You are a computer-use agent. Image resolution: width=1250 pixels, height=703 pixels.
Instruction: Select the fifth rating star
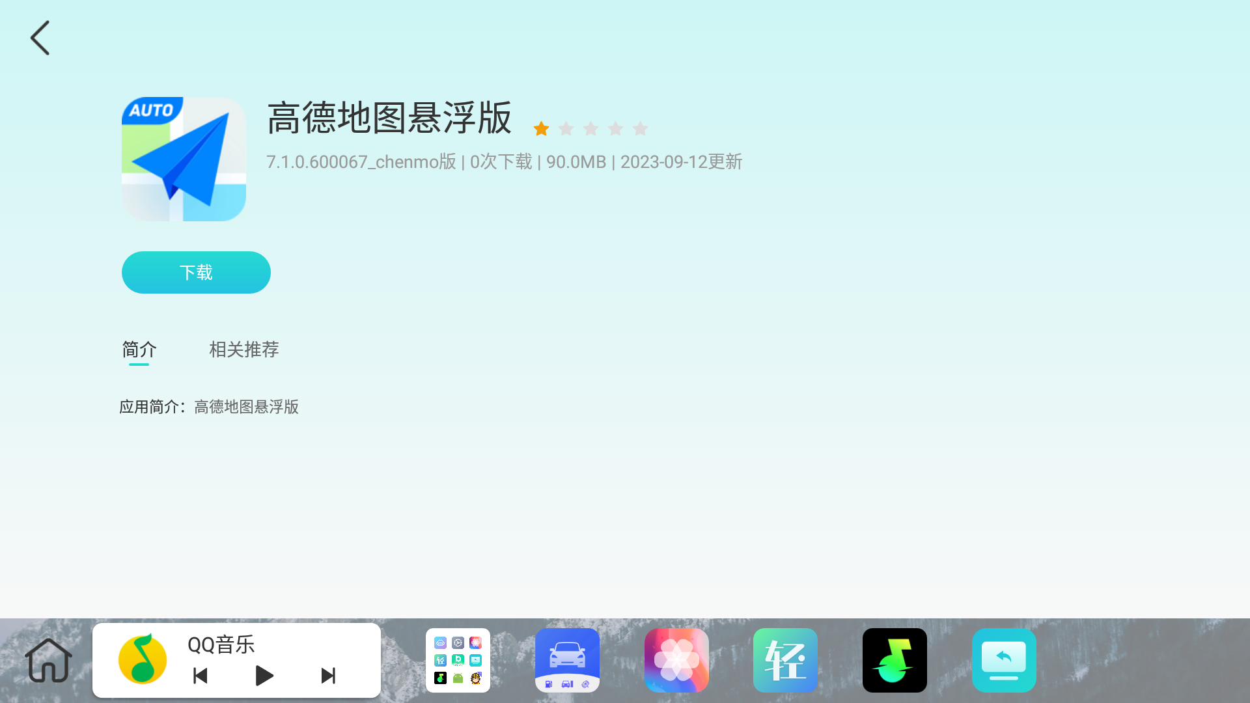coord(640,129)
